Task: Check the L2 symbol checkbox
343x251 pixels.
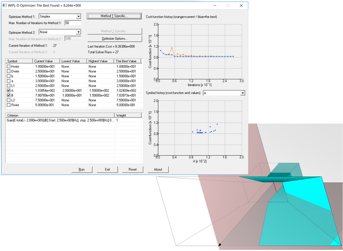Action: click(x=8, y=100)
